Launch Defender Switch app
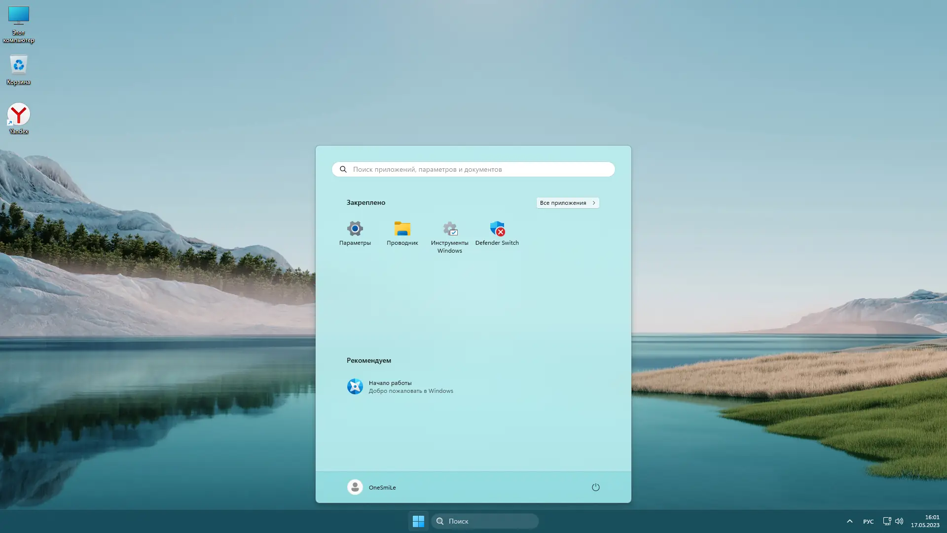947x533 pixels. click(x=497, y=233)
